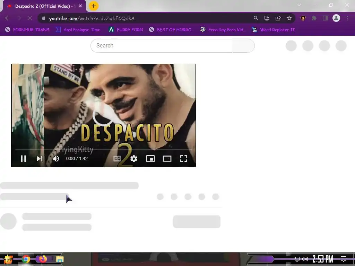Open the video settings gear
Viewport: 355px width, 266px height.
(x=134, y=159)
